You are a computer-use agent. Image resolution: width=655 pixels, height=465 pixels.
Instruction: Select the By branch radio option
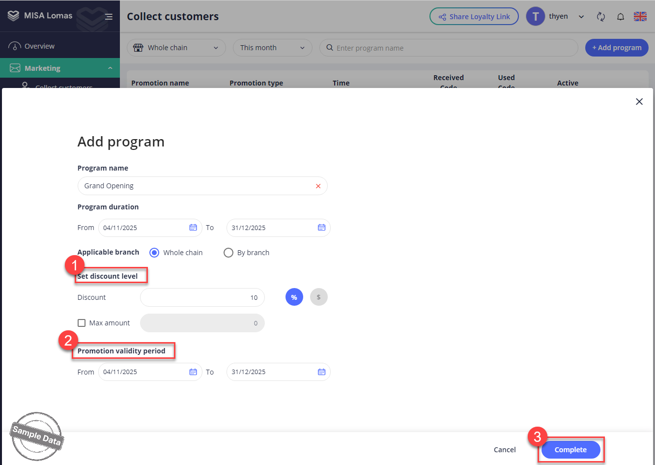(x=228, y=253)
